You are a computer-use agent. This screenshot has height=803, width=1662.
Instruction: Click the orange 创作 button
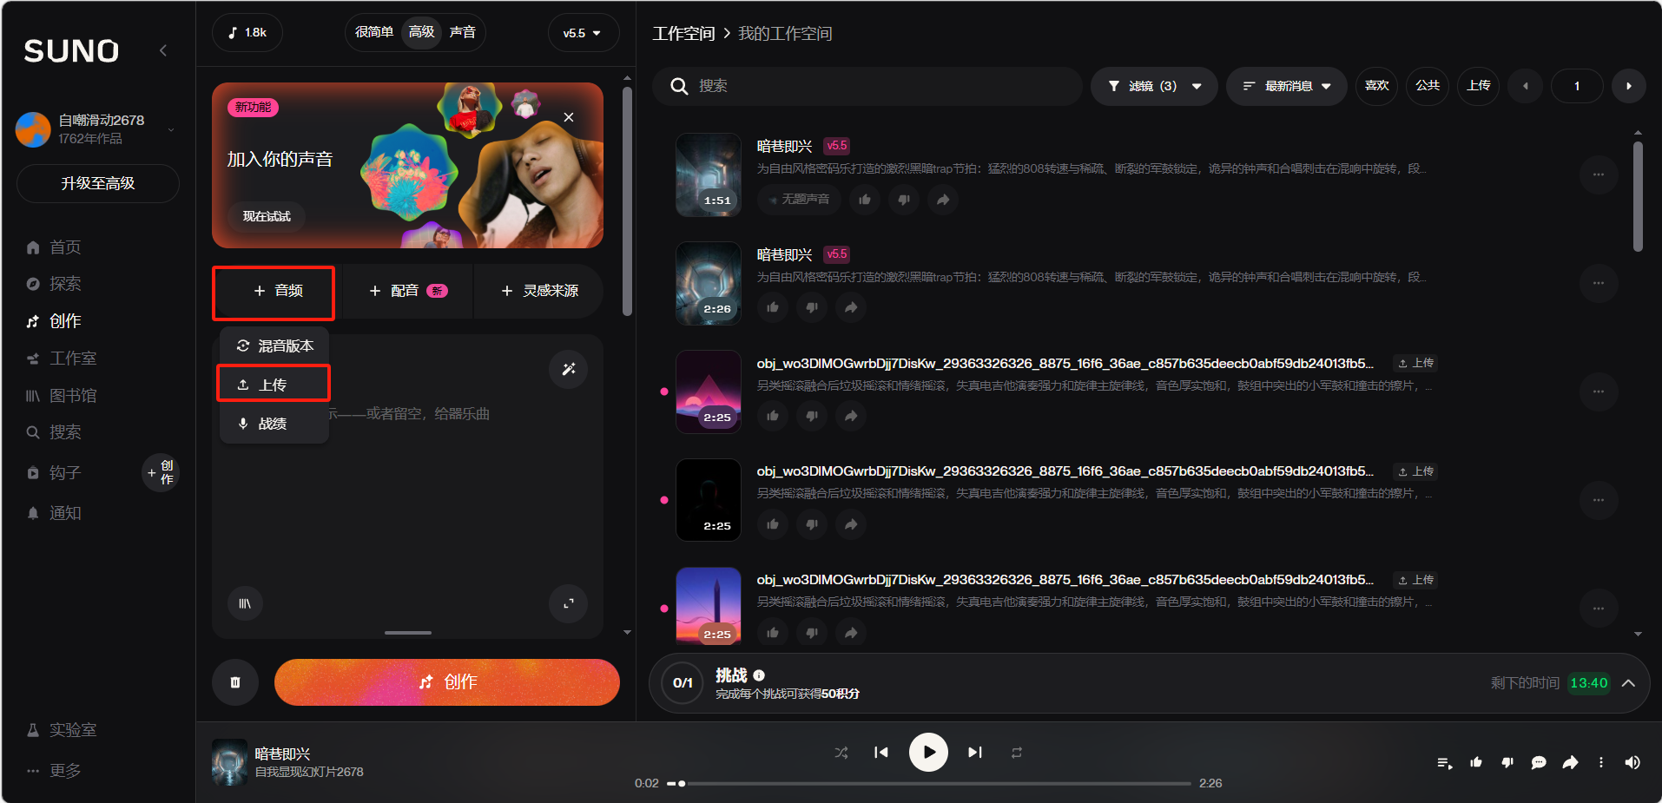pyautogui.click(x=447, y=682)
